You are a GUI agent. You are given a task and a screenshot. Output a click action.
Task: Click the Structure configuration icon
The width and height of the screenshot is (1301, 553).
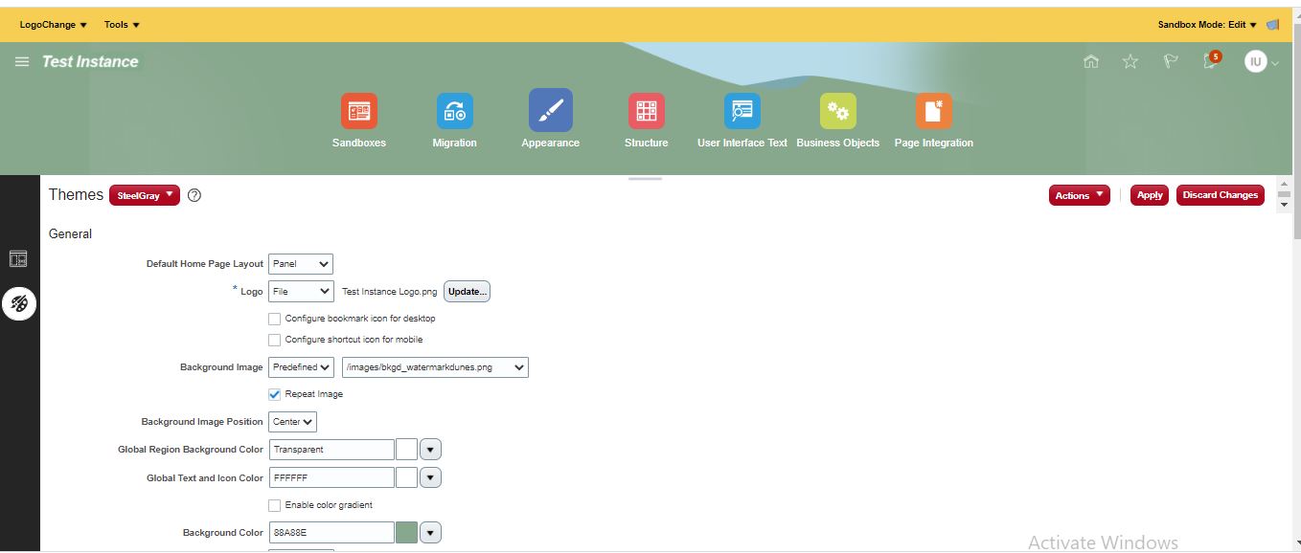[x=646, y=110]
